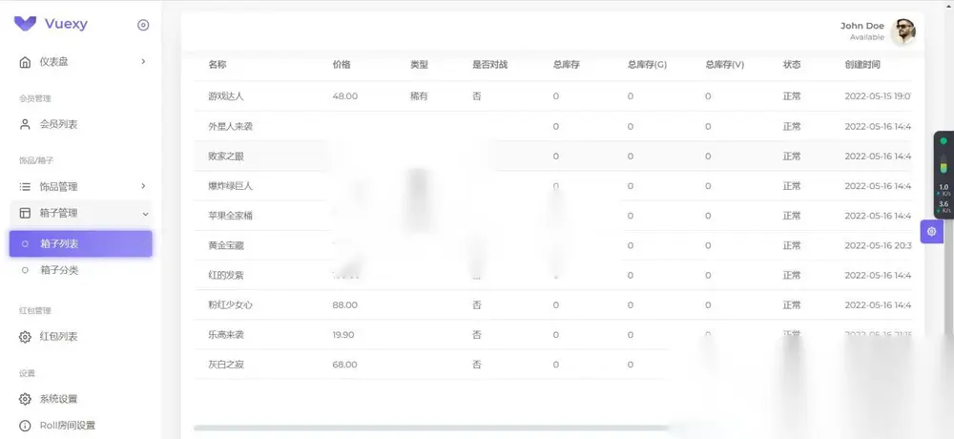Click the 2022-05-15 creation time cell
954x439 pixels.
pos(878,96)
